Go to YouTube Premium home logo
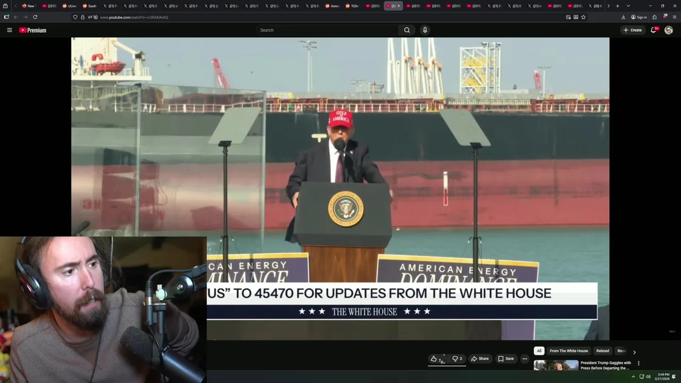Viewport: 681px width, 383px height. point(32,30)
